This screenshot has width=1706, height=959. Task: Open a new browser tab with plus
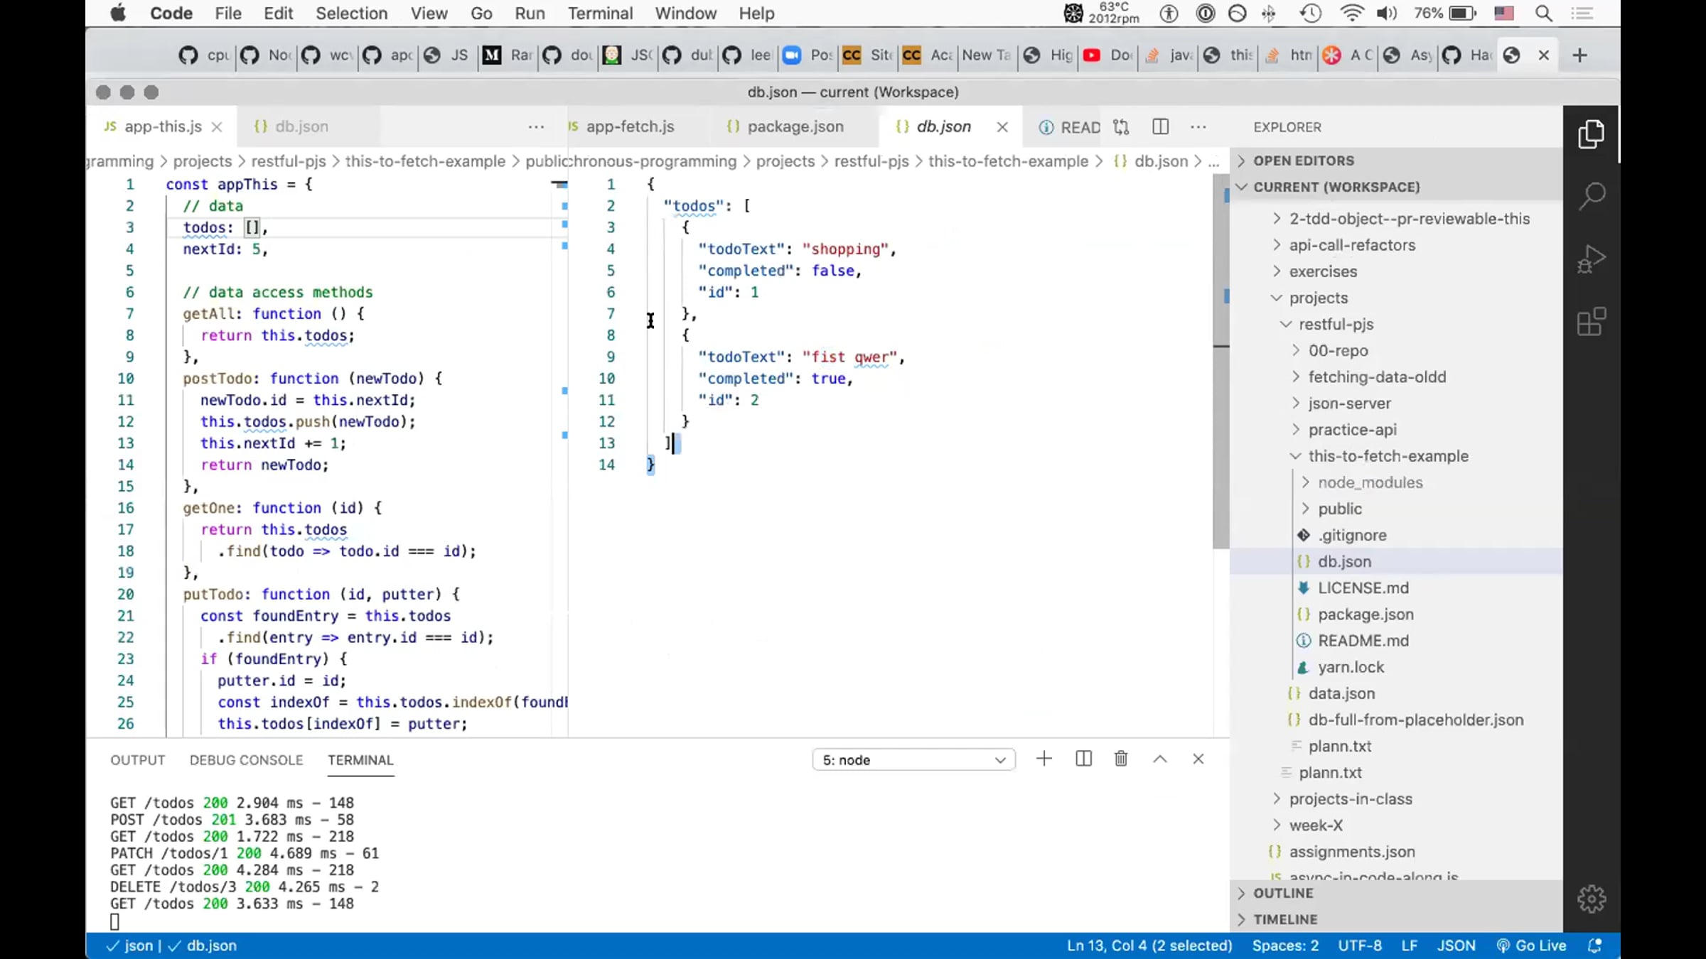1579,55
